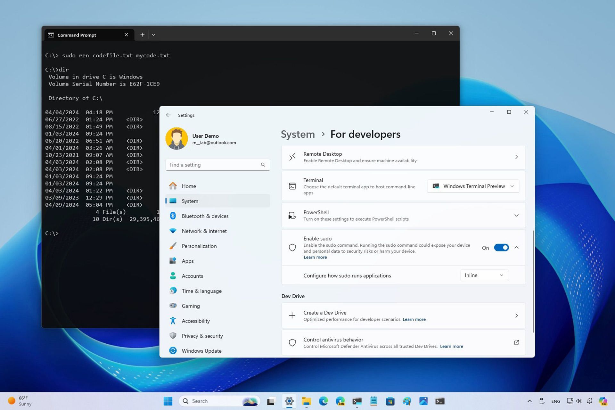The image size is (615, 410).
Task: Click Learn more Dev Drive link
Action: [x=414, y=319]
